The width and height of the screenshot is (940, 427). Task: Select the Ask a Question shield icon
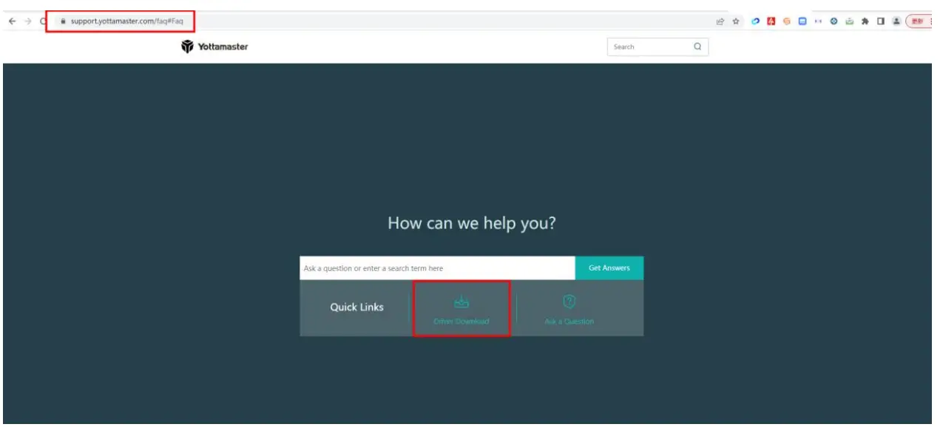coord(568,300)
